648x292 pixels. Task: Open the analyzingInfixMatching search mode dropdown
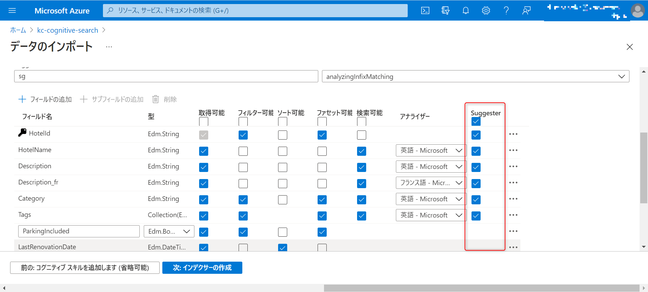tap(476, 77)
